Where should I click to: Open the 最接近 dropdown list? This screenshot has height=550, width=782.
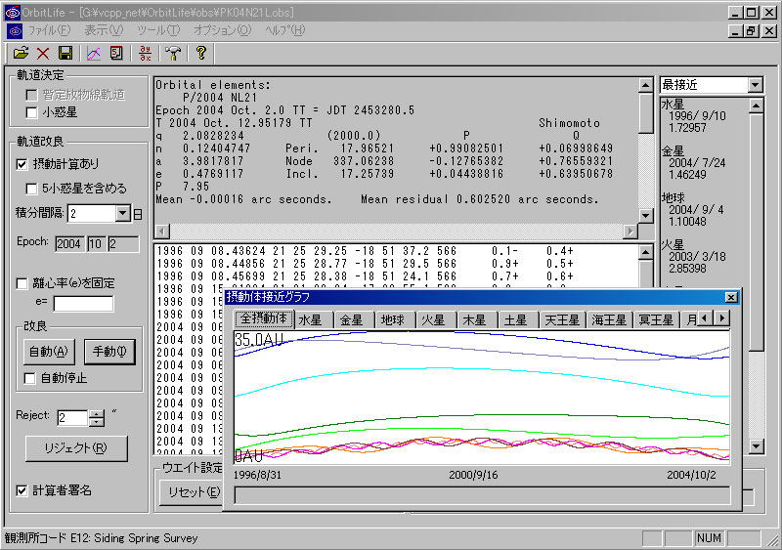tap(754, 85)
